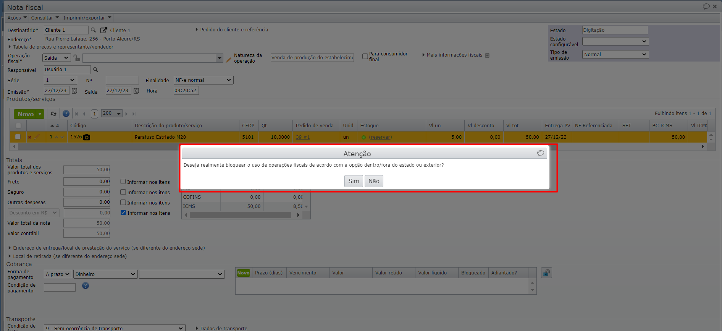This screenshot has height=331, width=722.
Task: Expand Dados de transporte
Action: coord(221,328)
